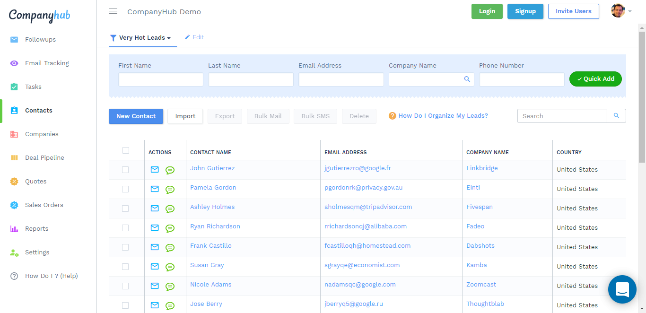
Task: Check the box for Ryan Richardson
Action: pyautogui.click(x=125, y=228)
